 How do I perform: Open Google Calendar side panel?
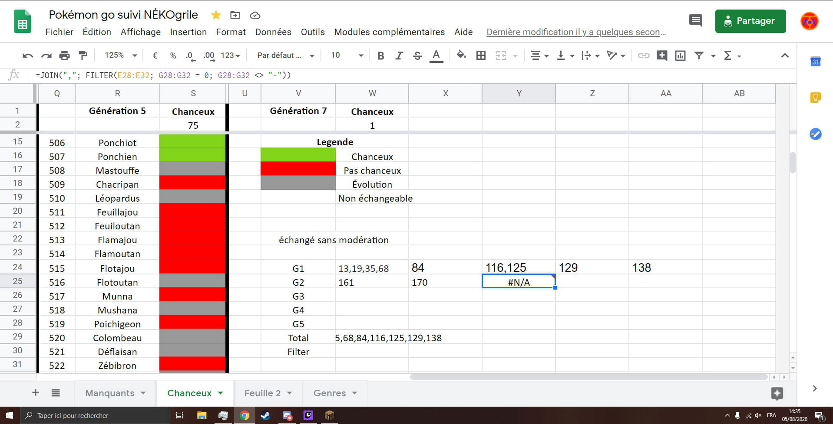tap(815, 62)
